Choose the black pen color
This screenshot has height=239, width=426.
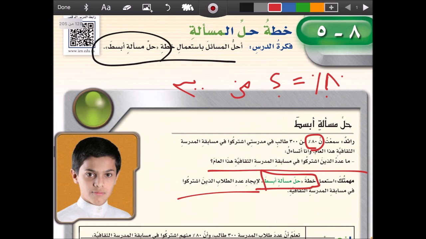246,7
